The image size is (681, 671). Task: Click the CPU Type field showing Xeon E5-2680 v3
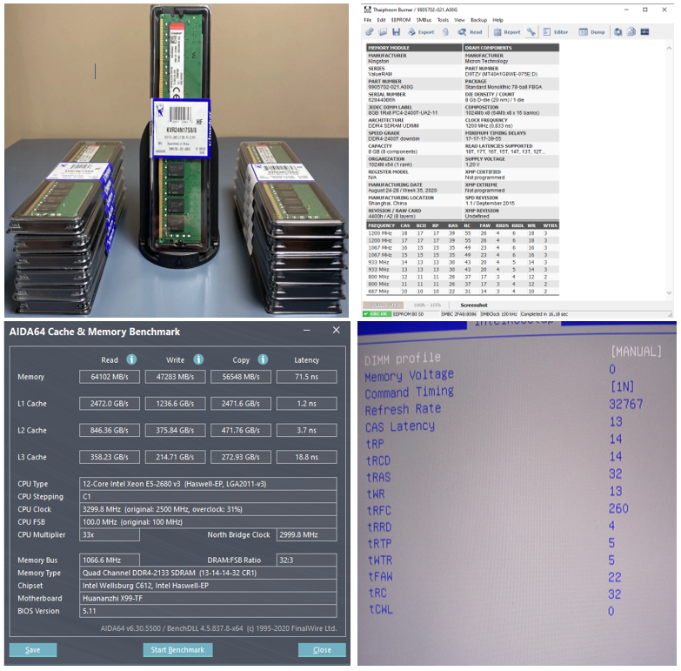click(208, 484)
